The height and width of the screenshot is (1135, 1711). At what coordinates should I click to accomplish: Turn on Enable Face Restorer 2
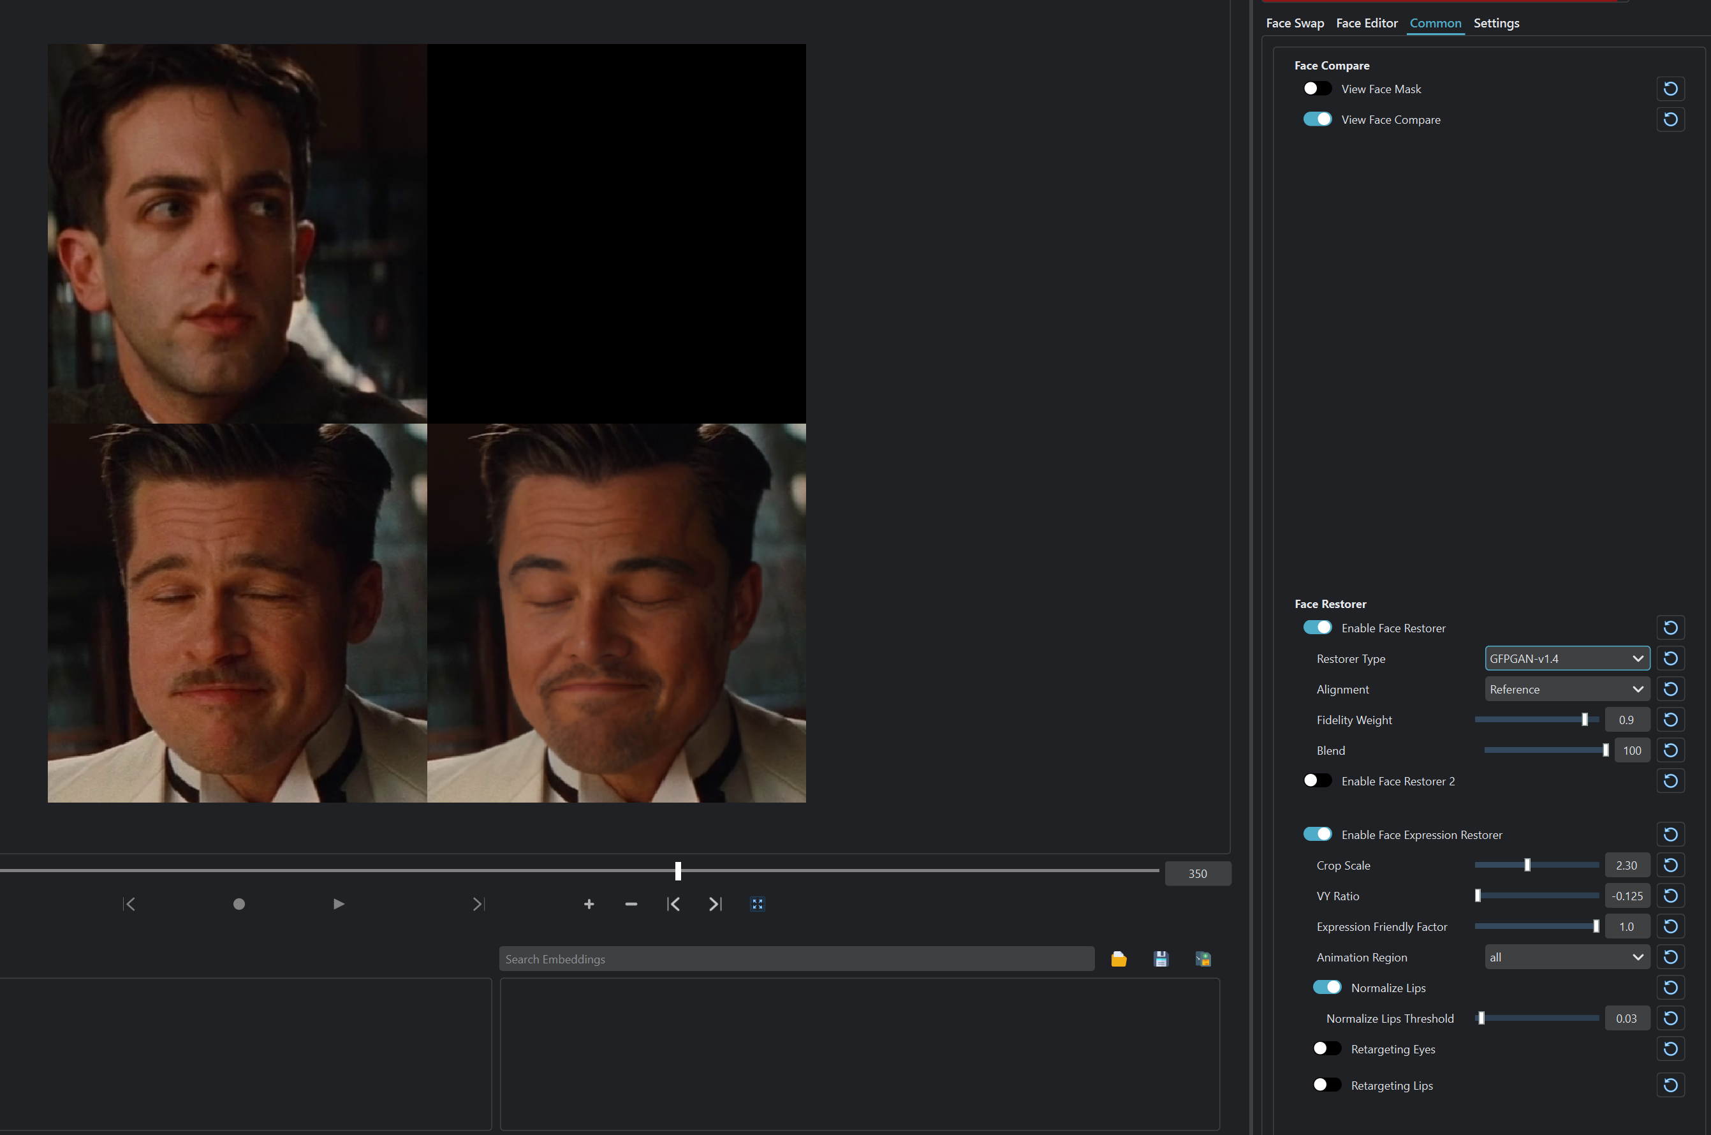click(x=1317, y=780)
